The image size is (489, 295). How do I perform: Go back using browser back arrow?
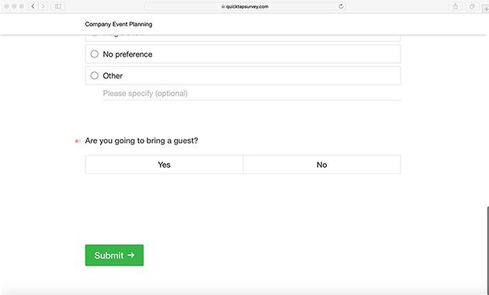pyautogui.click(x=33, y=6)
